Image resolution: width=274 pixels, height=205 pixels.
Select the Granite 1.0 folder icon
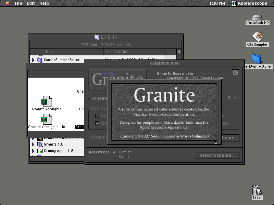[40, 144]
